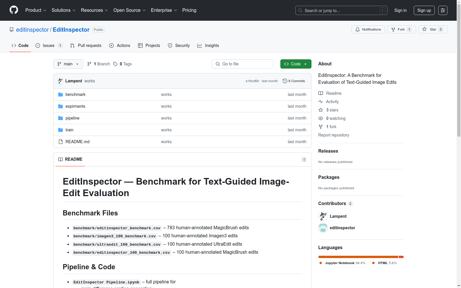Switch to the Security tab
Viewport: 461px width, 288px height.
click(179, 46)
